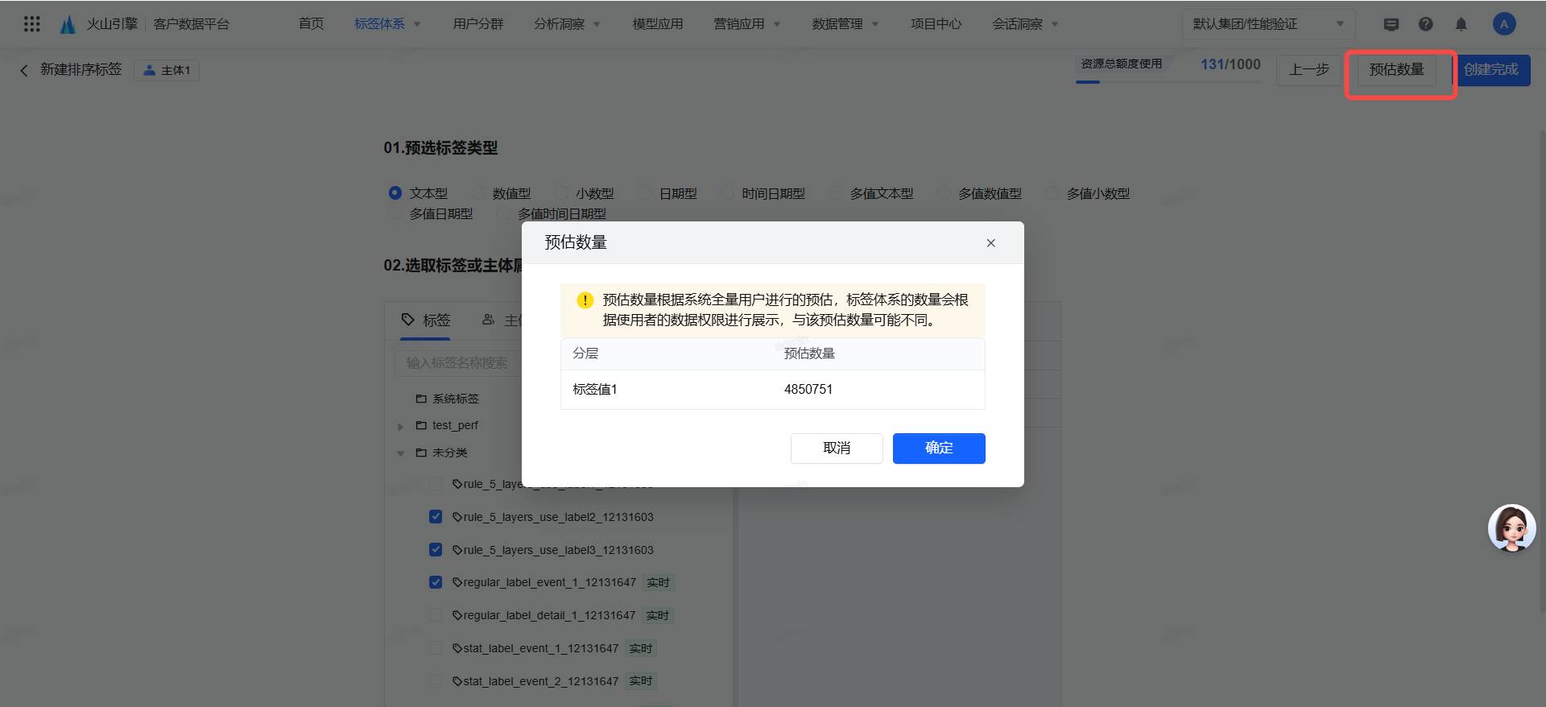Open the virtual assistant avatar
This screenshot has height=707, width=1546.
click(x=1511, y=528)
